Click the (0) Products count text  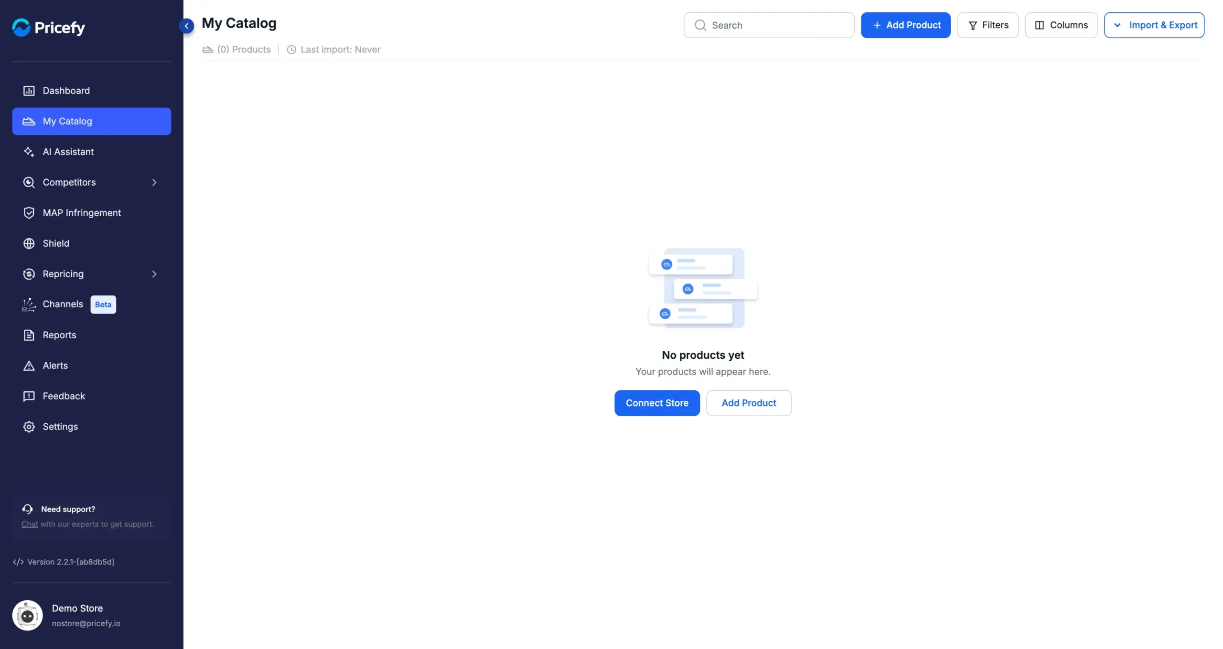[x=244, y=50]
